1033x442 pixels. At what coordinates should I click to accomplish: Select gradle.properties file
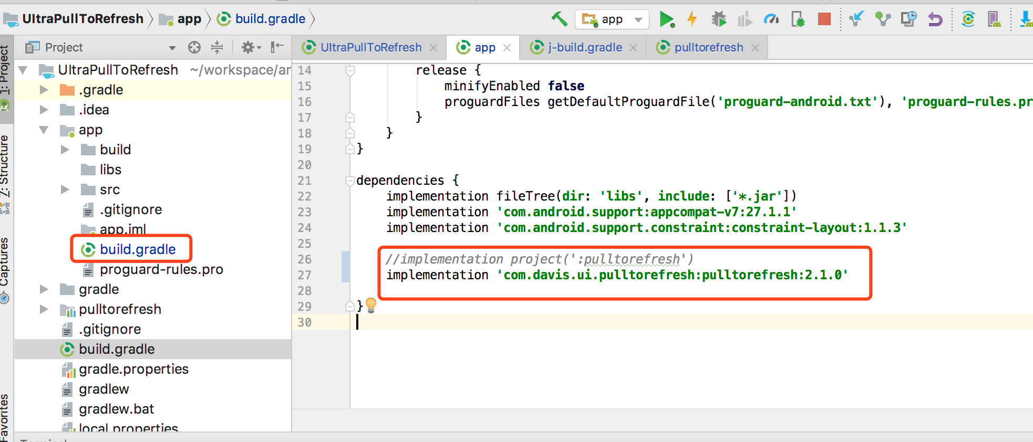(x=133, y=369)
